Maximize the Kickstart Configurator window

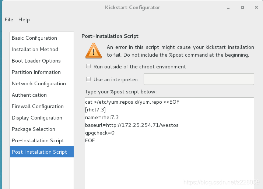(242, 7)
